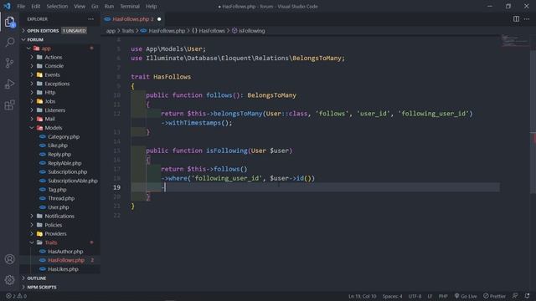Click the Go Live status bar button
536x301 pixels.
466,296
